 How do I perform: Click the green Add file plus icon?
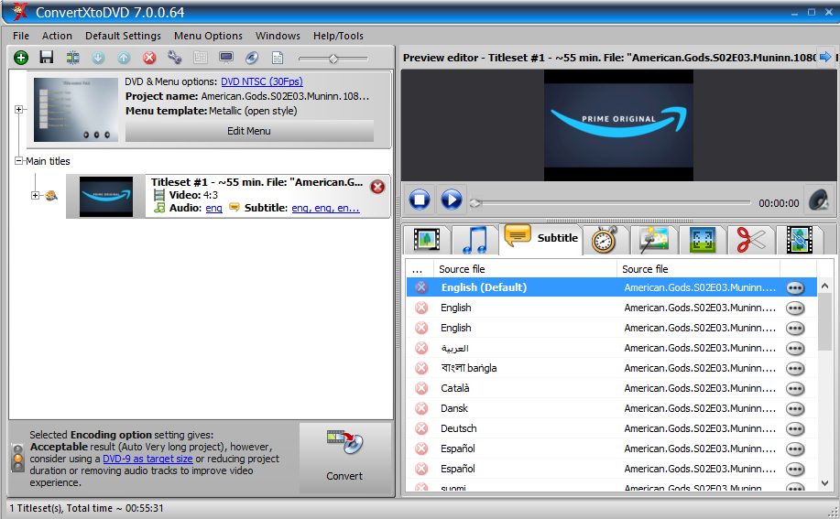21,58
